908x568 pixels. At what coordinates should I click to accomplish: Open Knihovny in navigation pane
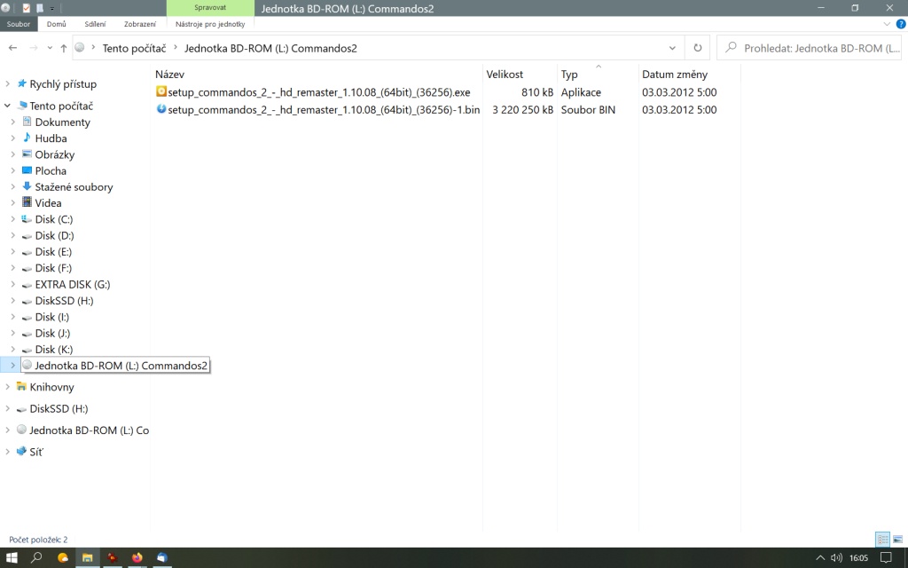(x=51, y=387)
